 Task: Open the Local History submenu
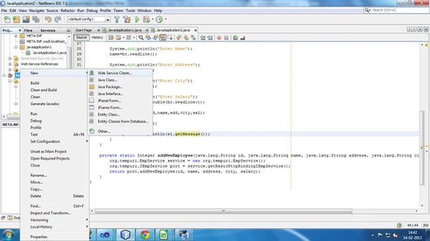[54, 226]
